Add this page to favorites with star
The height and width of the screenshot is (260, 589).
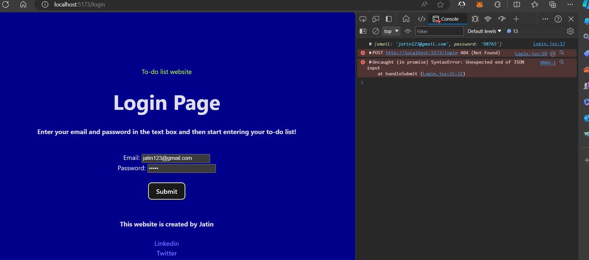coord(440,4)
